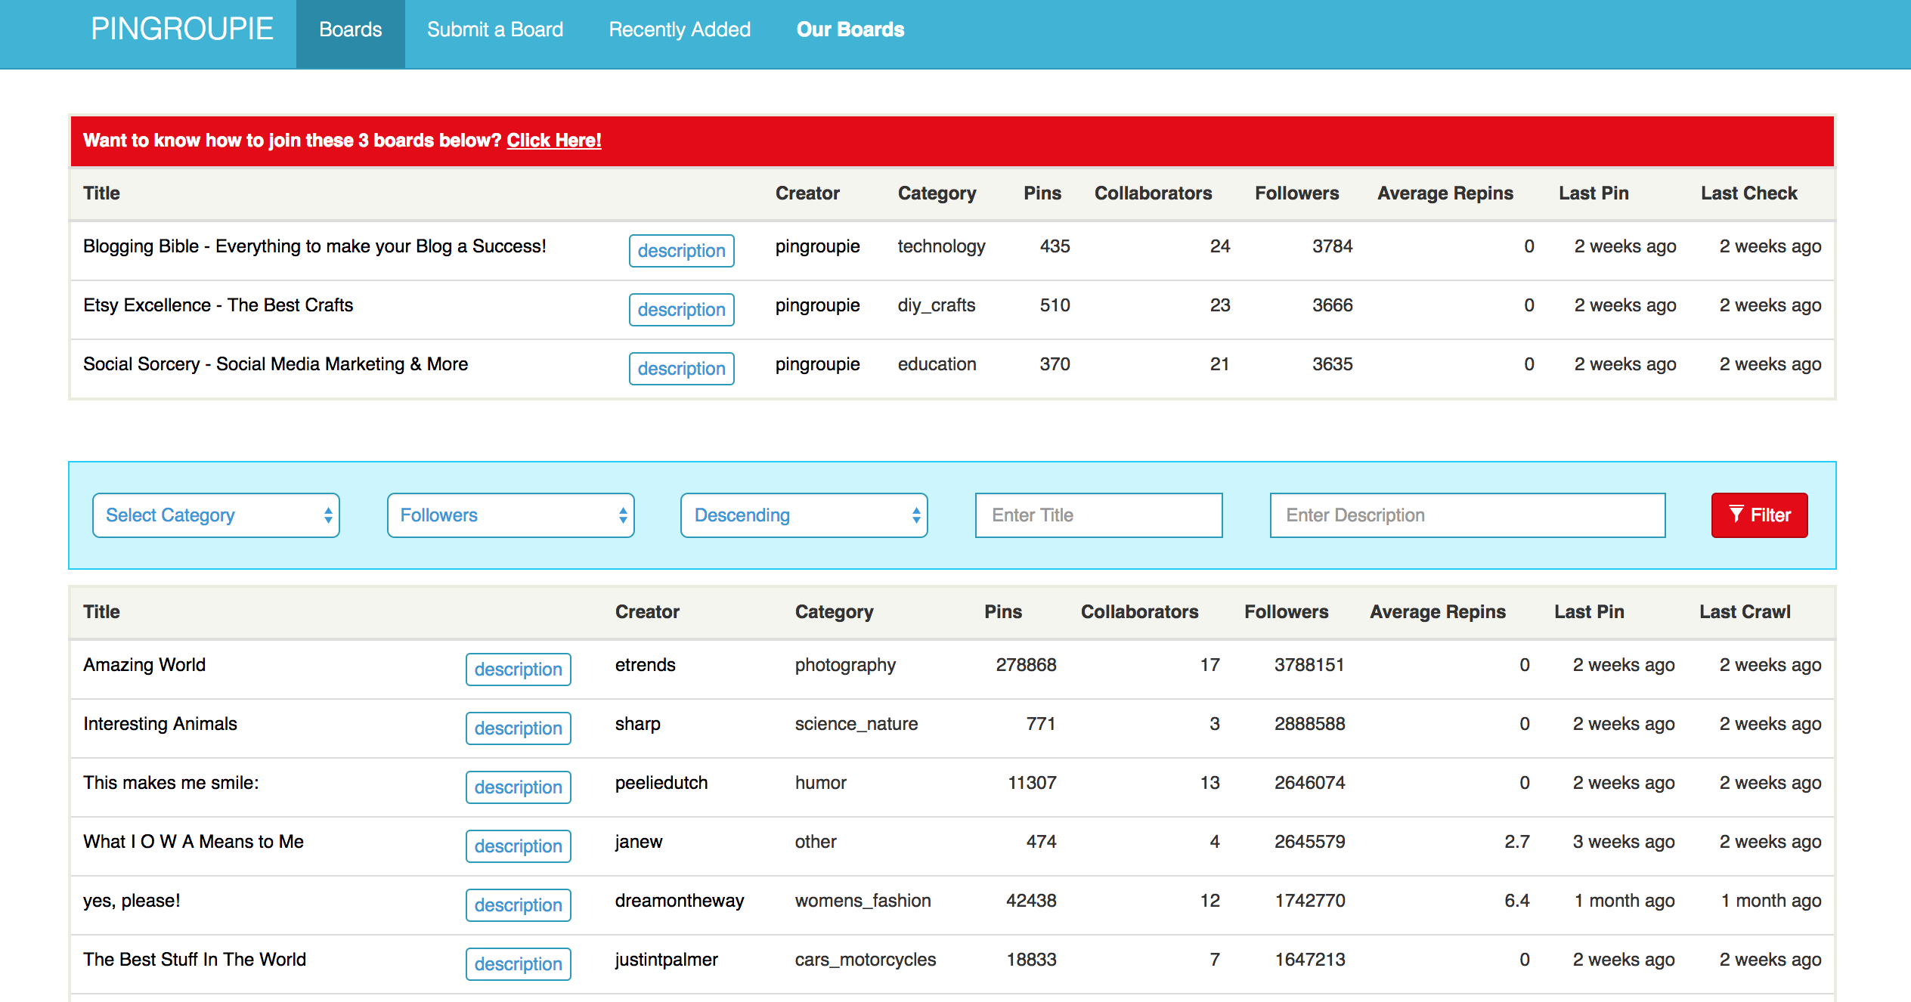The height and width of the screenshot is (1002, 1911).
Task: Click creator janew
Action: pyautogui.click(x=639, y=842)
